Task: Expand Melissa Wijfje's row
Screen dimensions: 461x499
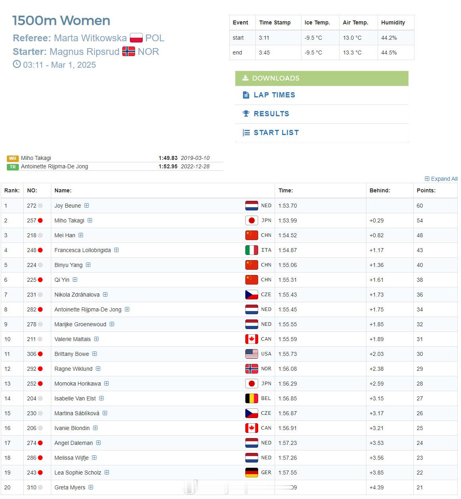Action: point(94,458)
